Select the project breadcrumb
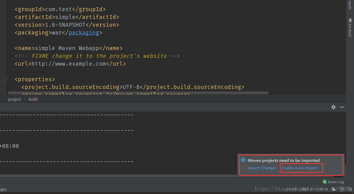354x194 pixels. (15, 99)
